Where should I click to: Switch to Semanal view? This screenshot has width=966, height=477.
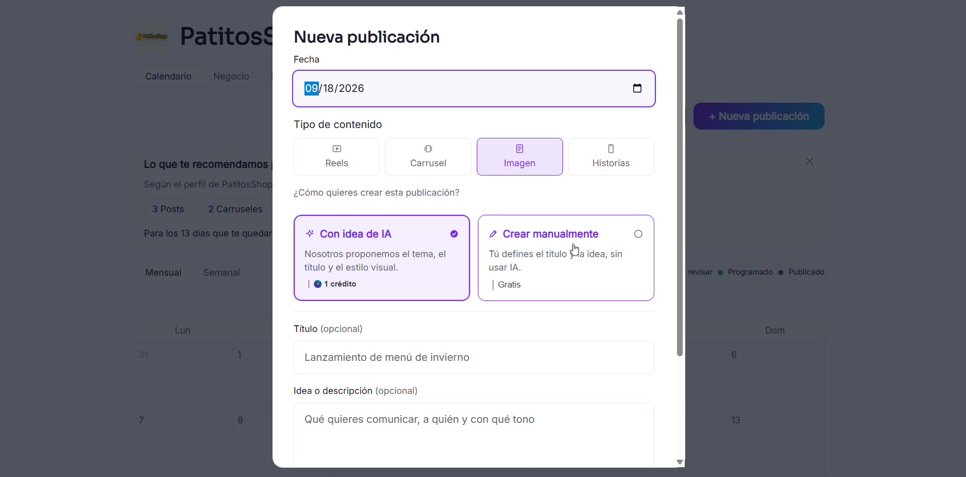pos(221,273)
